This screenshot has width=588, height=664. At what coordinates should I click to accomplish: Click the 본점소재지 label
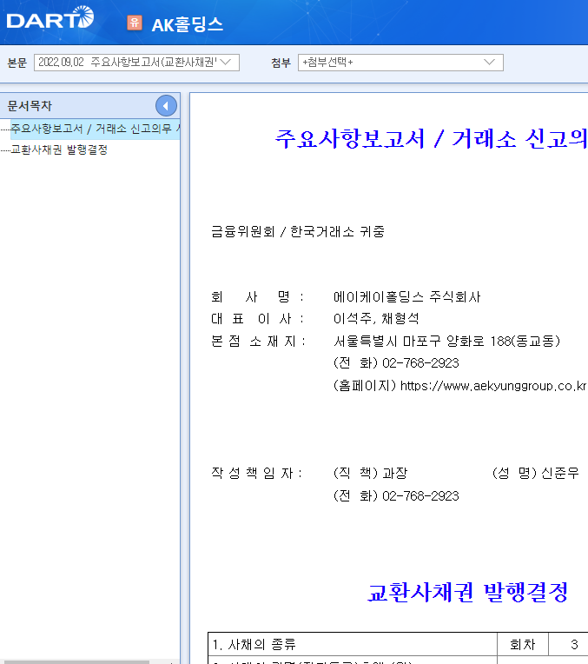click(258, 341)
